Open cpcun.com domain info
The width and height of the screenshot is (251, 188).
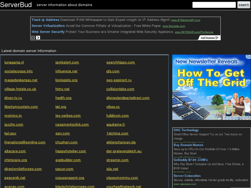click(64, 169)
